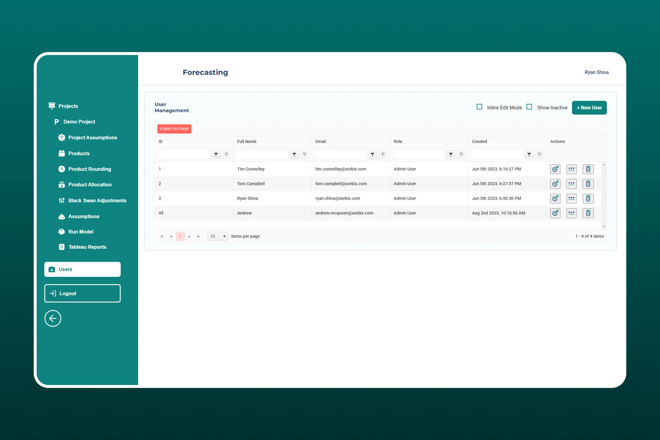
Task: Click the filter funnel for ID column
Action: 216,155
